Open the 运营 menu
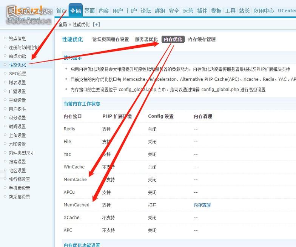 click(188, 11)
